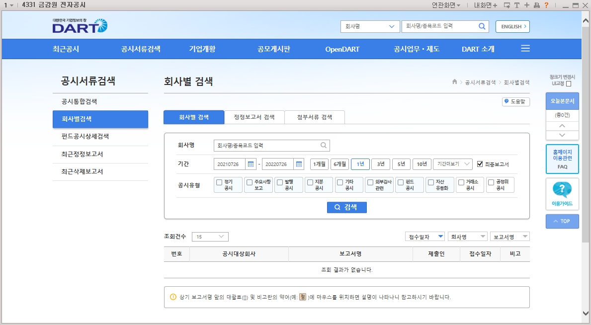
Task: Check the 외부감사관련 disclosure type
Action: pos(370,182)
